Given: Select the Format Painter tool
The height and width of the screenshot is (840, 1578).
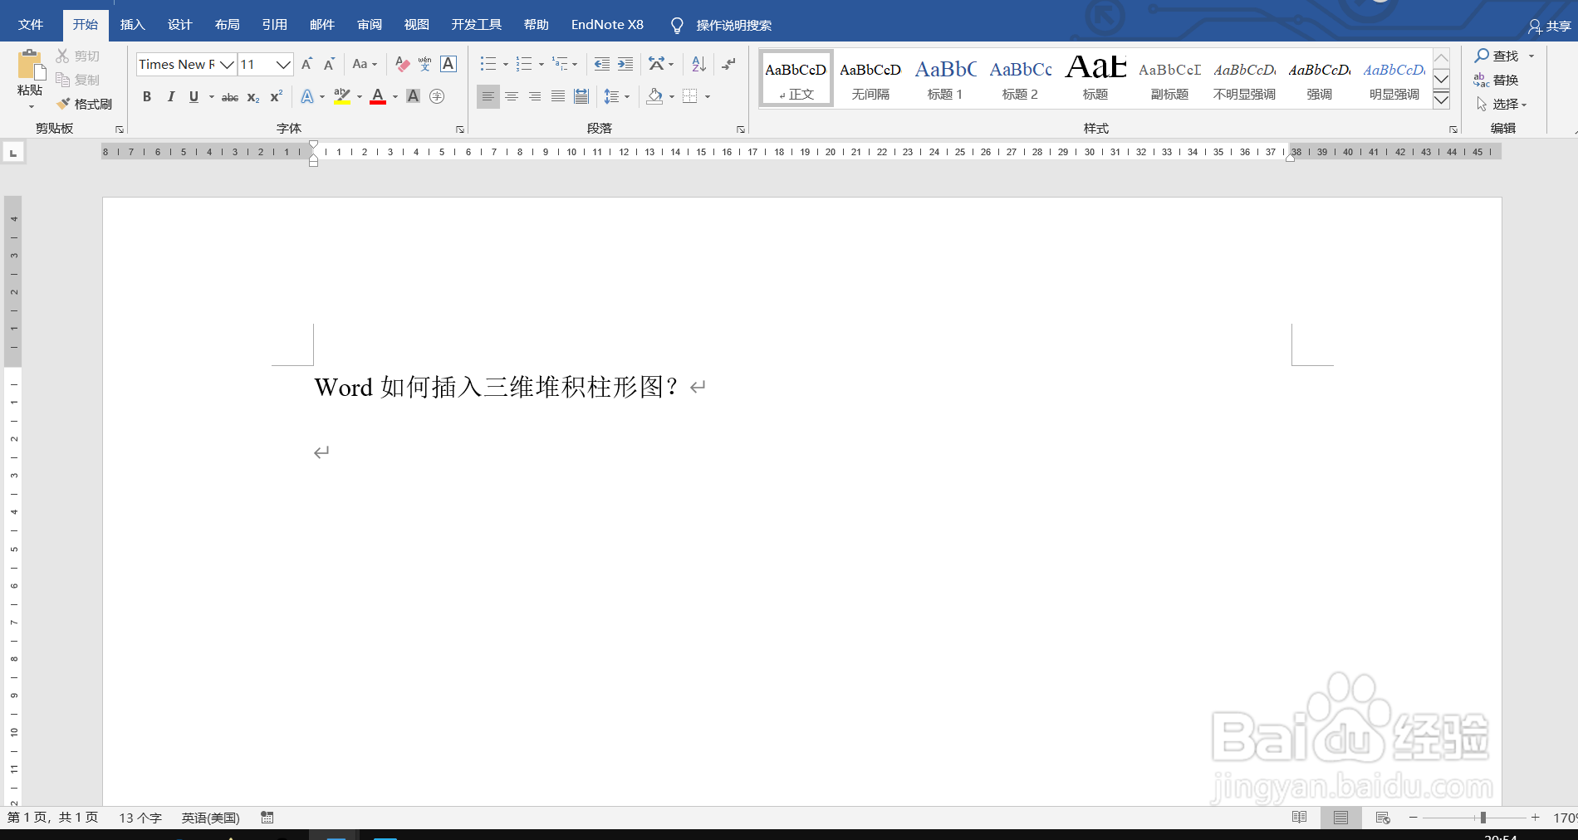Looking at the screenshot, I should 86,103.
